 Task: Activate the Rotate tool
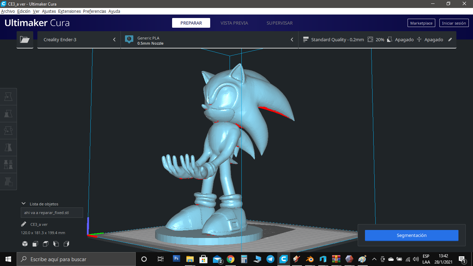coord(8,131)
